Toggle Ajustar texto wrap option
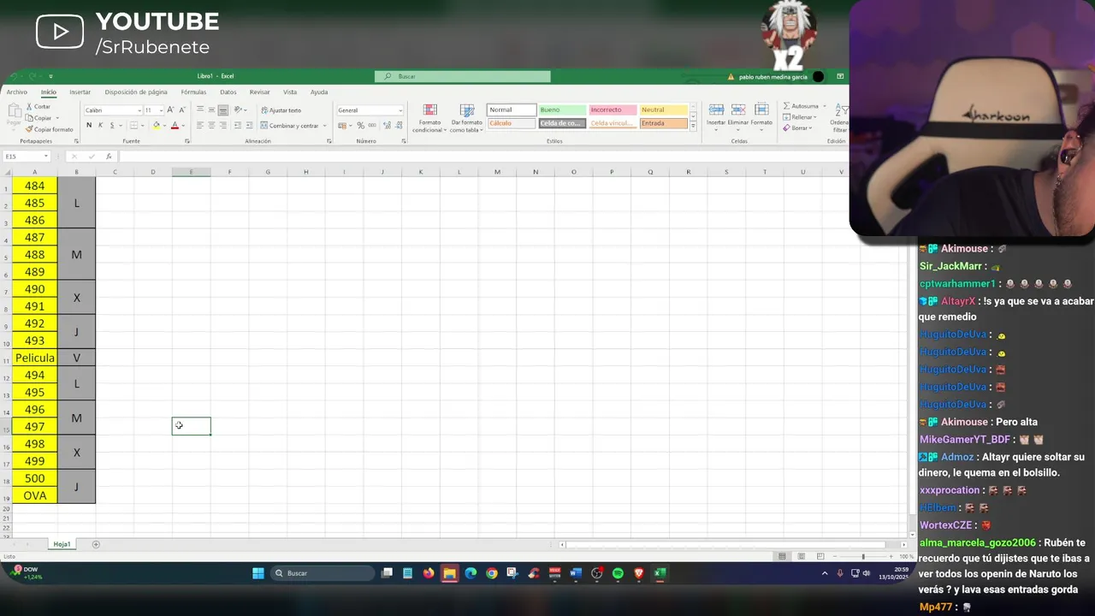This screenshot has height=616, width=1095. click(x=280, y=110)
